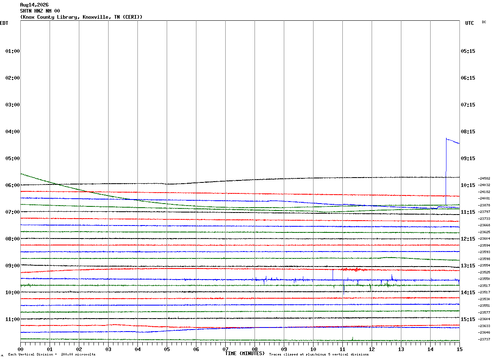Click the 14 minute tick on the axis
The image size is (492, 360).
pyautogui.click(x=430, y=349)
